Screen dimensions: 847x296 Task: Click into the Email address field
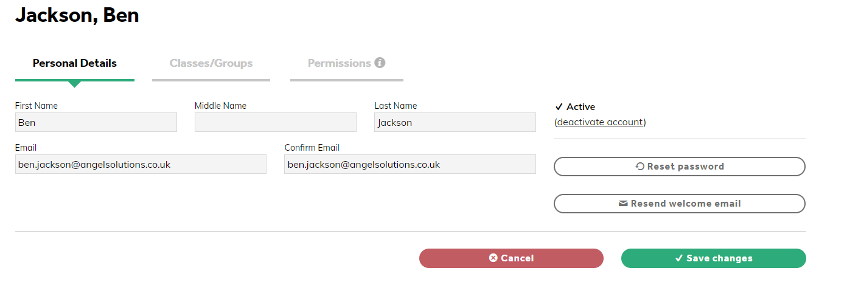pyautogui.click(x=141, y=164)
